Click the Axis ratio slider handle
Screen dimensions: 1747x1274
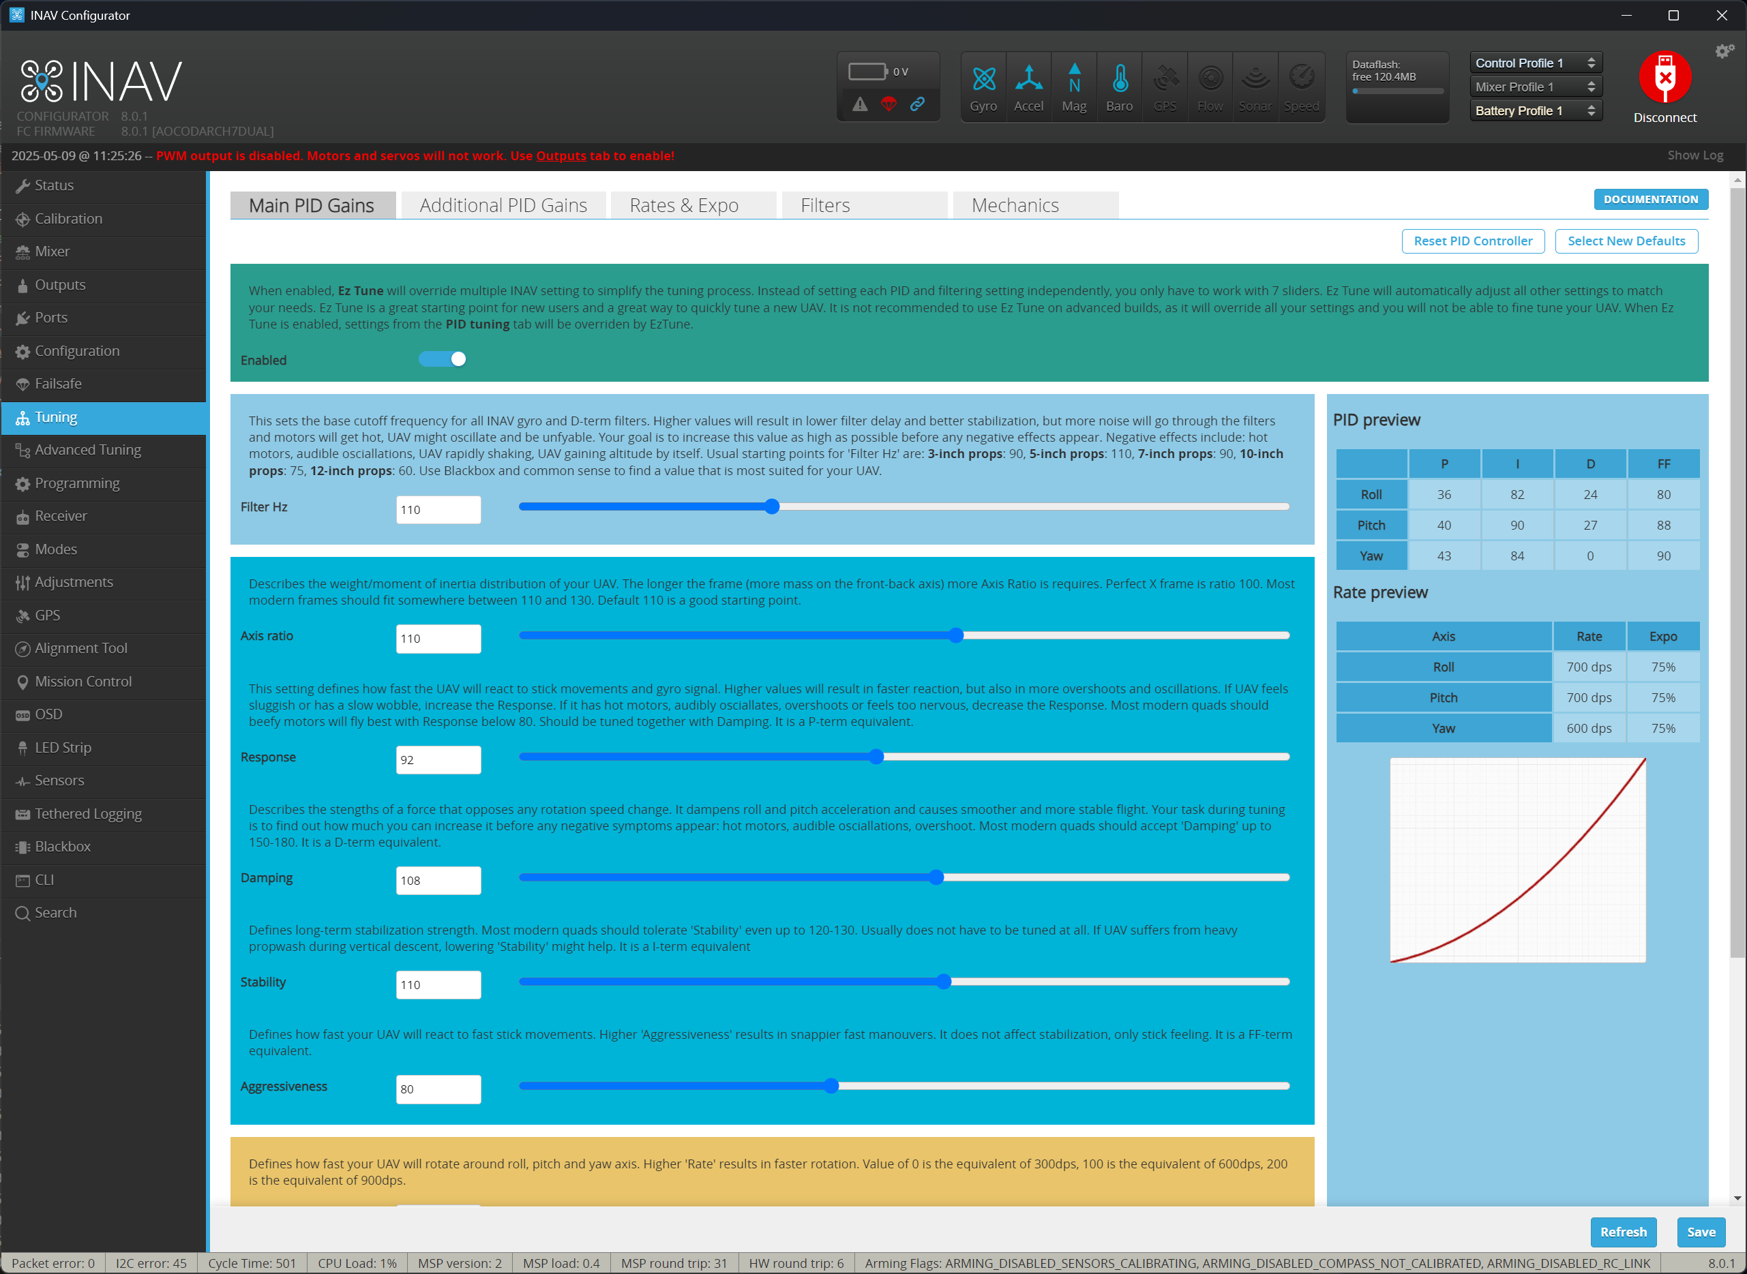coord(957,635)
